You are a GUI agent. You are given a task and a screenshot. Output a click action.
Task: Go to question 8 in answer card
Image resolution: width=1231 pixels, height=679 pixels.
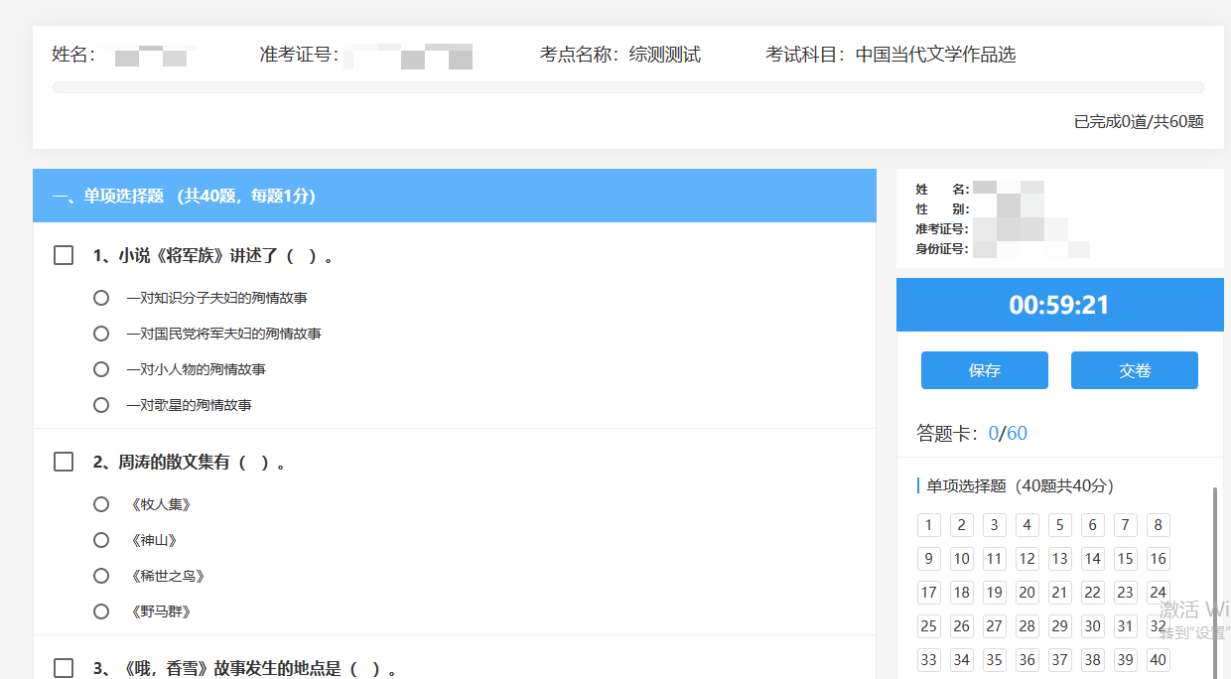1158,525
